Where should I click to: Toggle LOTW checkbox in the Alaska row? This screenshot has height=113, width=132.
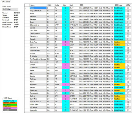tap(128, 8)
